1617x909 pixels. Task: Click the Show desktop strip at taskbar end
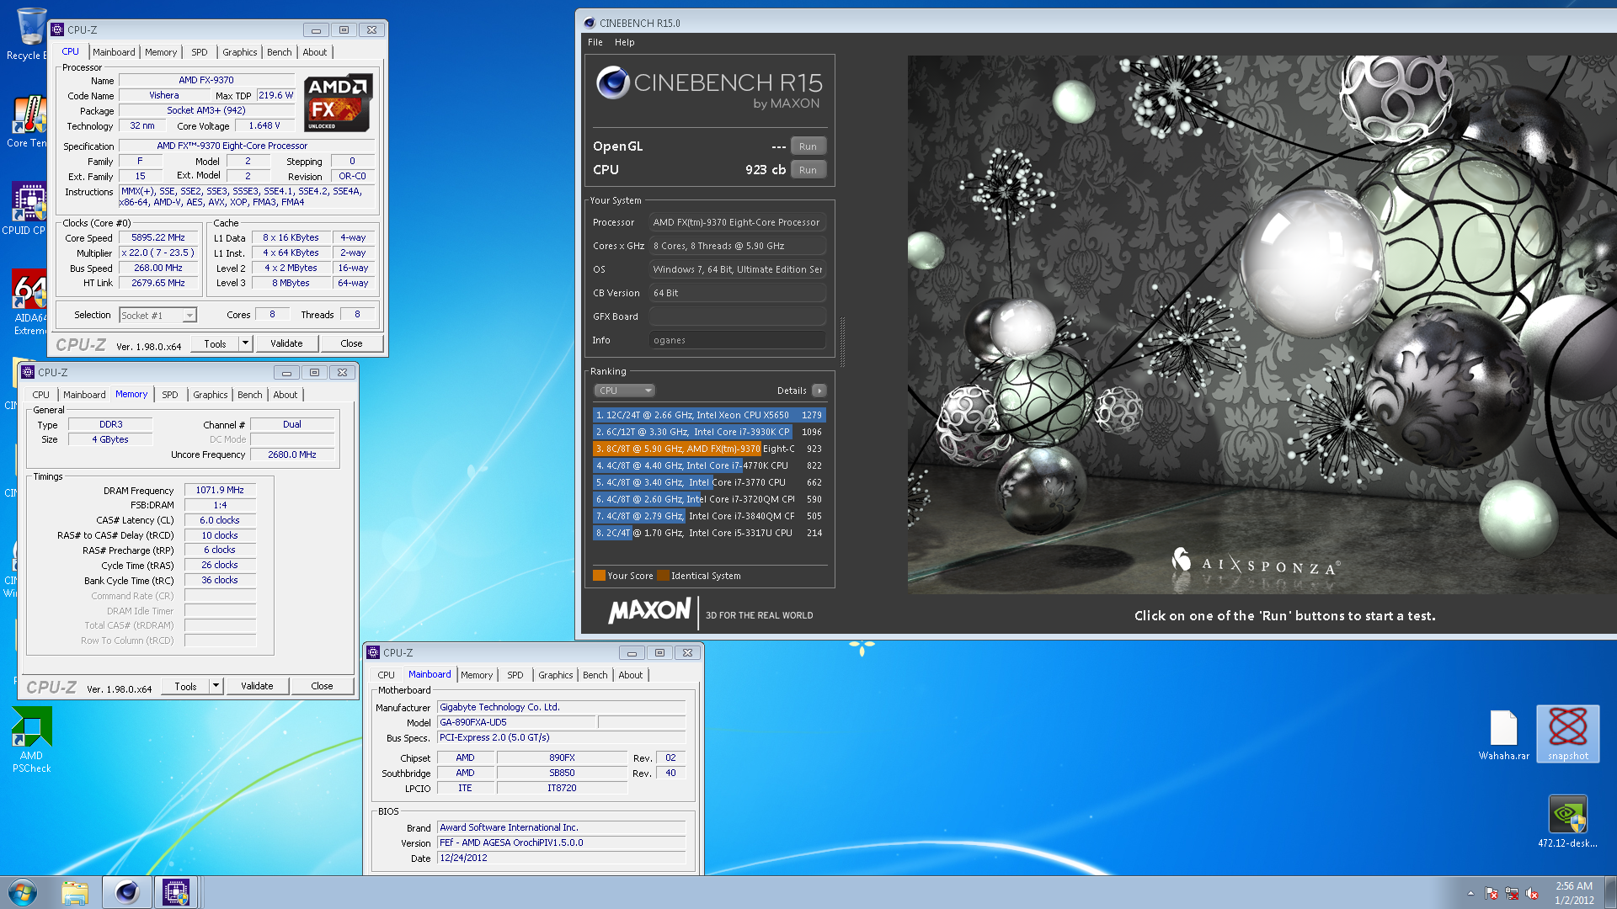[x=1611, y=892]
